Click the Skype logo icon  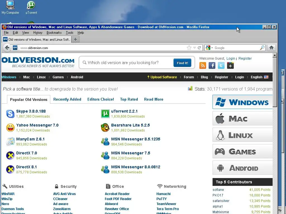(10, 114)
